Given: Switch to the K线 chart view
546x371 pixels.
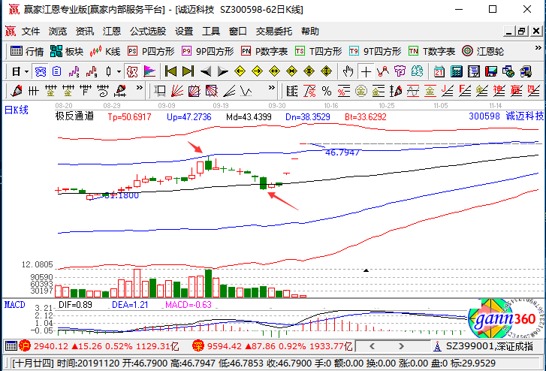Looking at the screenshot, I should pos(105,52).
